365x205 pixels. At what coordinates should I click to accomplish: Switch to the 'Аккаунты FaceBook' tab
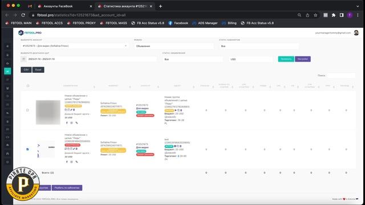pos(58,6)
